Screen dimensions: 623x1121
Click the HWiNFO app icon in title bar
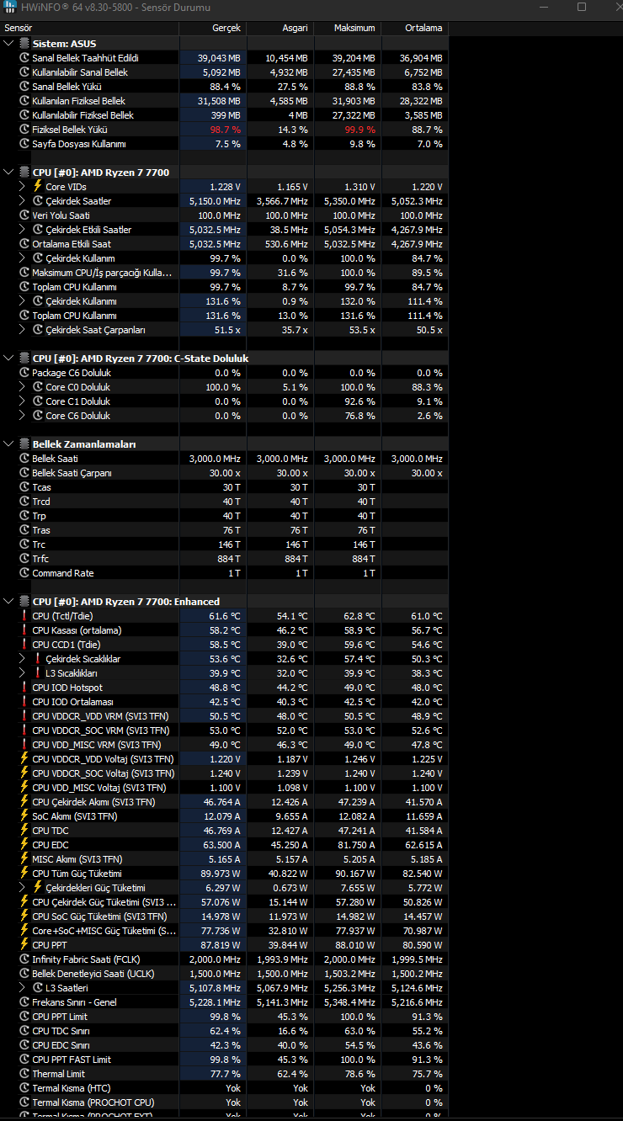click(9, 7)
